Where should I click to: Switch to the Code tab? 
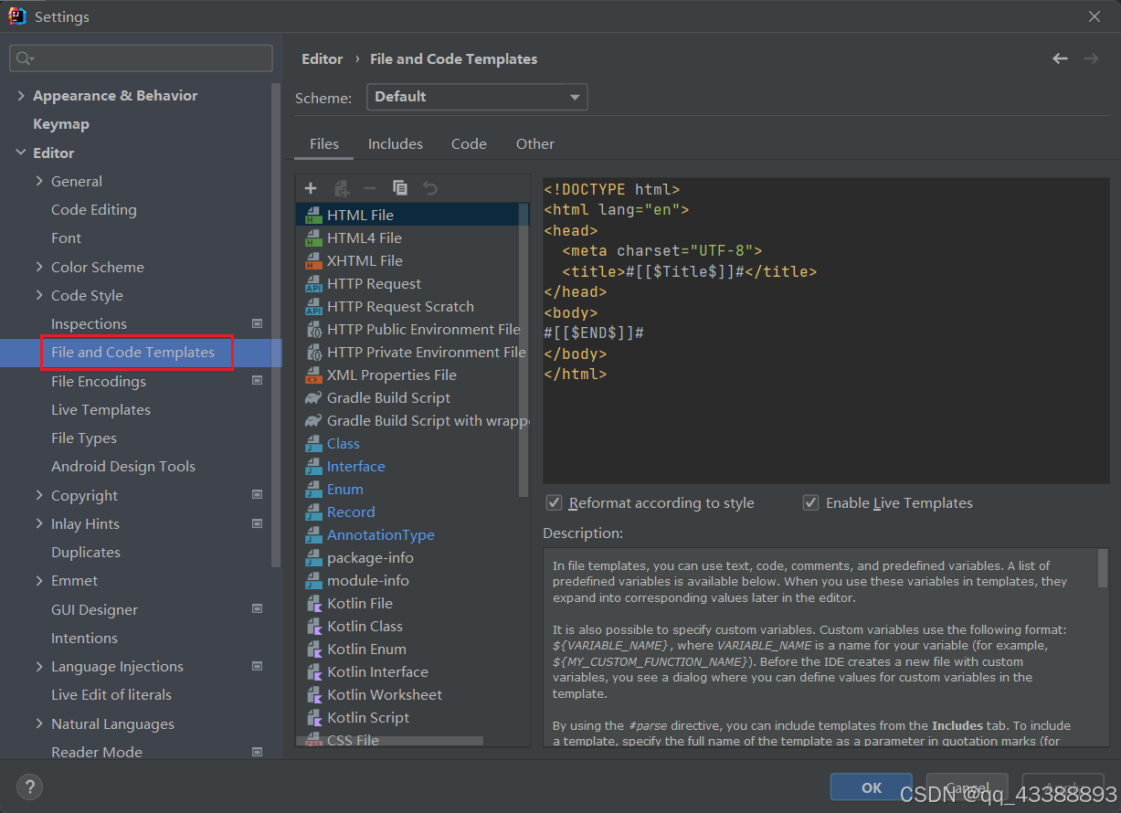coord(469,144)
